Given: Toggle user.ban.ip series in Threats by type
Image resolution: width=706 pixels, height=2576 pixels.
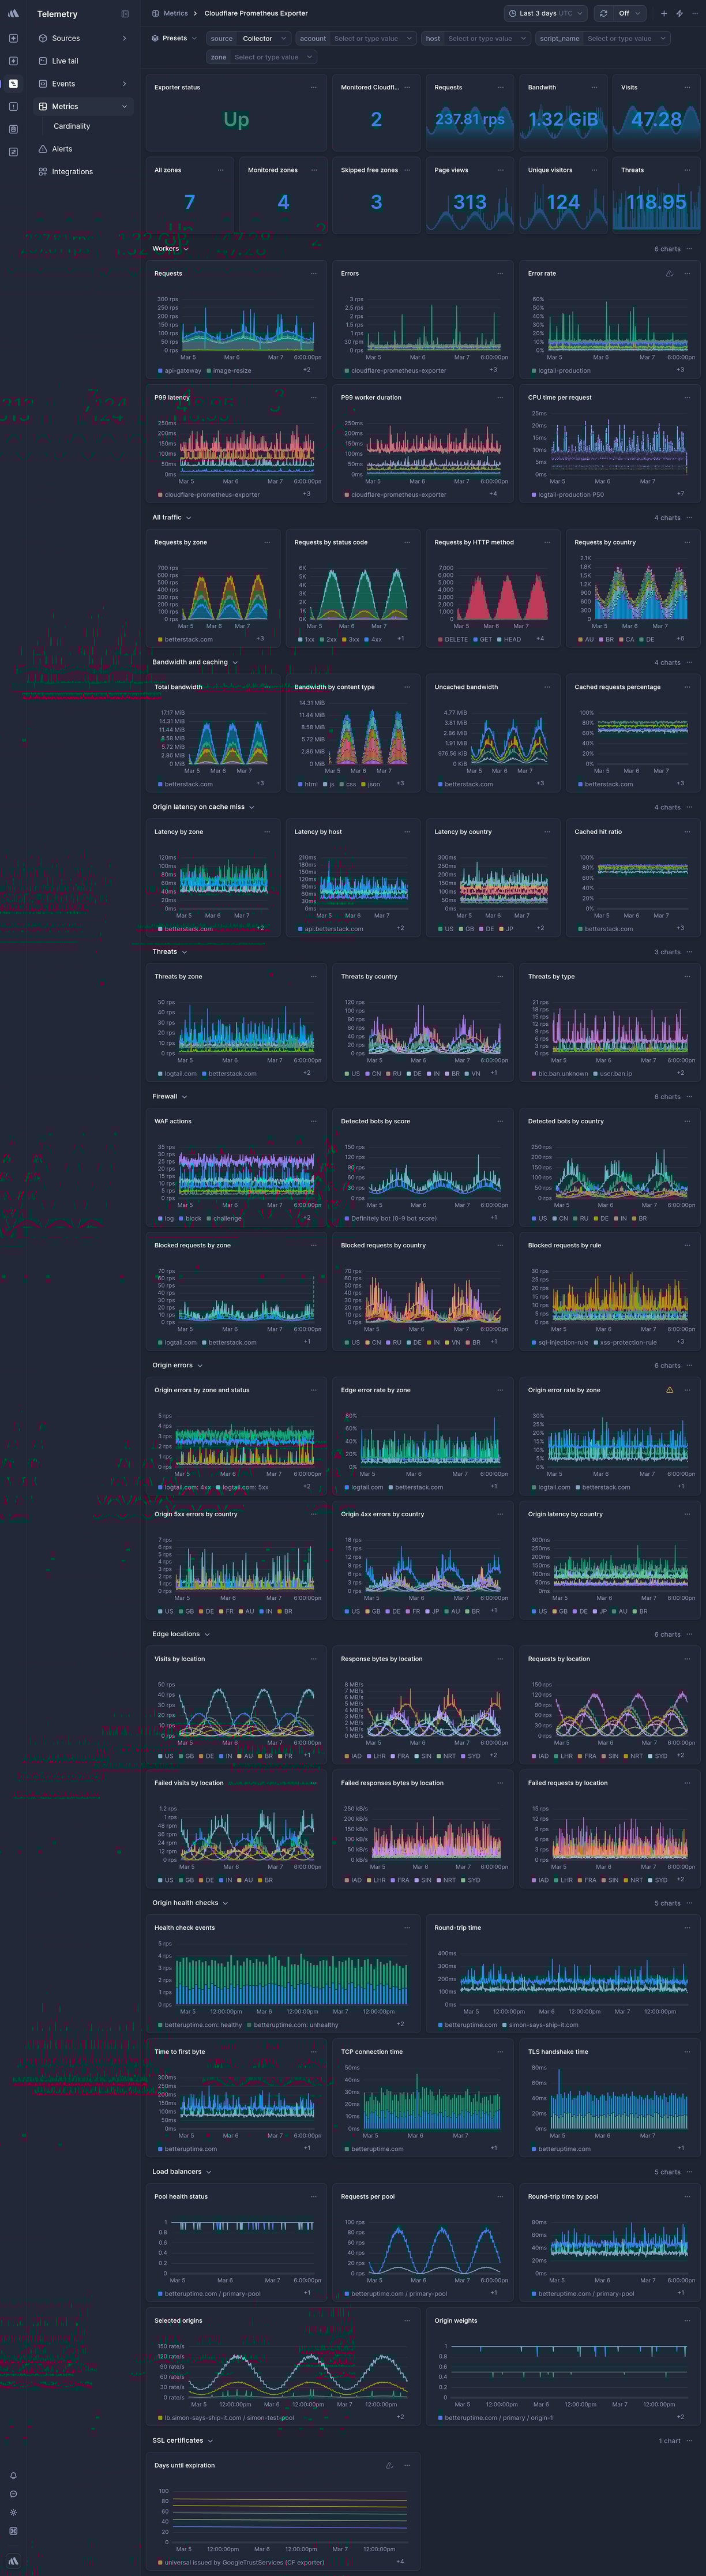Looking at the screenshot, I should (x=613, y=1074).
